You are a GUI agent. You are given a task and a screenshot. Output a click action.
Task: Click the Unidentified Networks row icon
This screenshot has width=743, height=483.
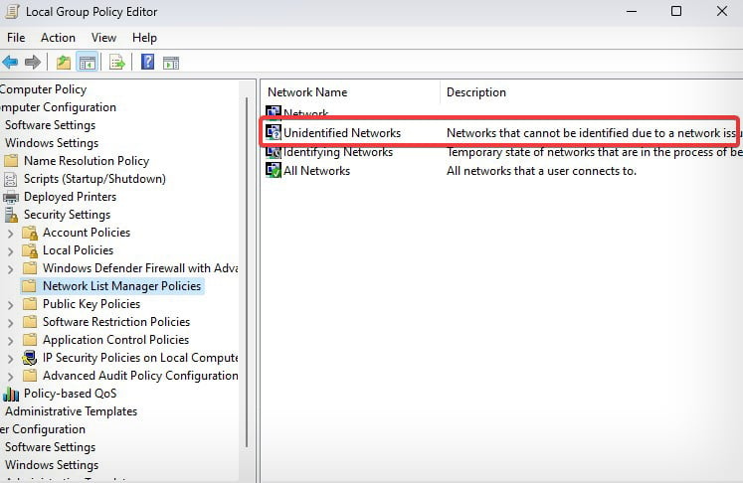pos(274,132)
